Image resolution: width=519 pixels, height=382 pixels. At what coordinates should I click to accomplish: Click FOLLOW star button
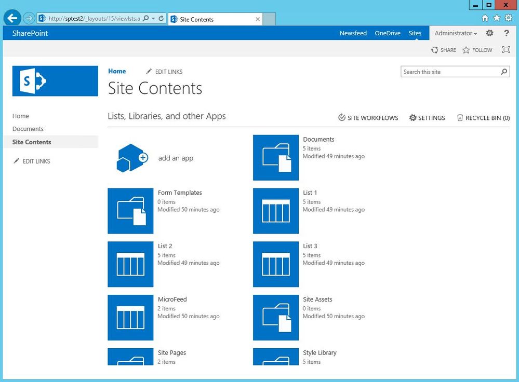tap(477, 50)
